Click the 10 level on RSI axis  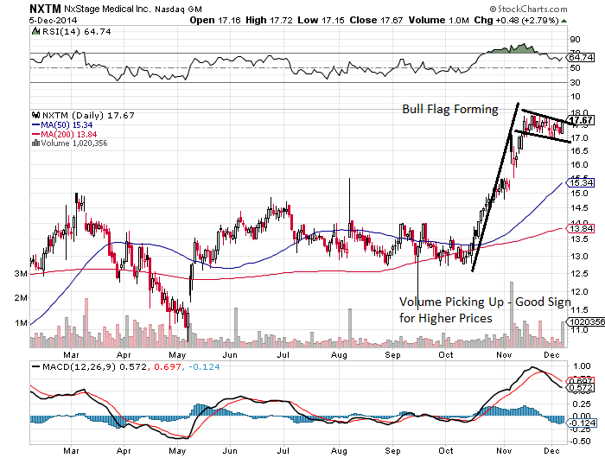575,97
